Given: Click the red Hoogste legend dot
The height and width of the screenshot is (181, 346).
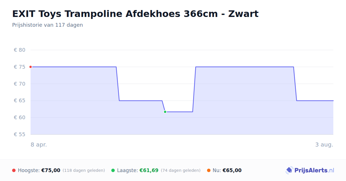Looking at the screenshot, I should coord(14,170).
